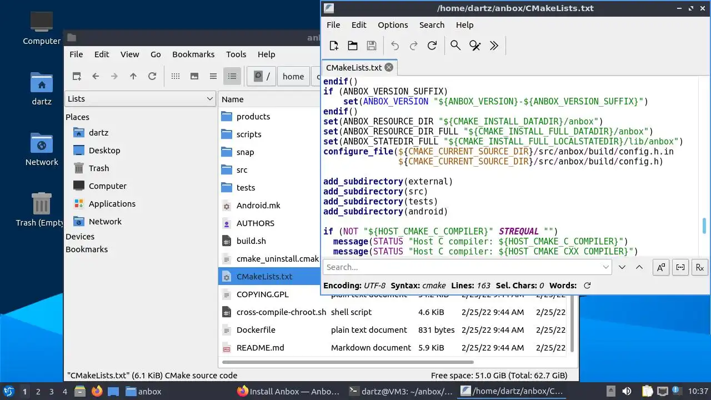The image size is (711, 400).
Task: Click the home path button
Action: pos(293,76)
